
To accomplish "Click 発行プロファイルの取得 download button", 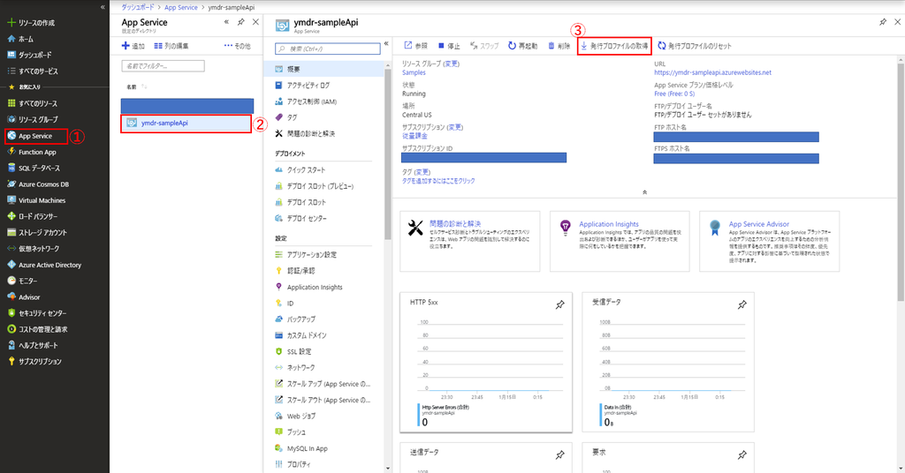I will click(614, 46).
